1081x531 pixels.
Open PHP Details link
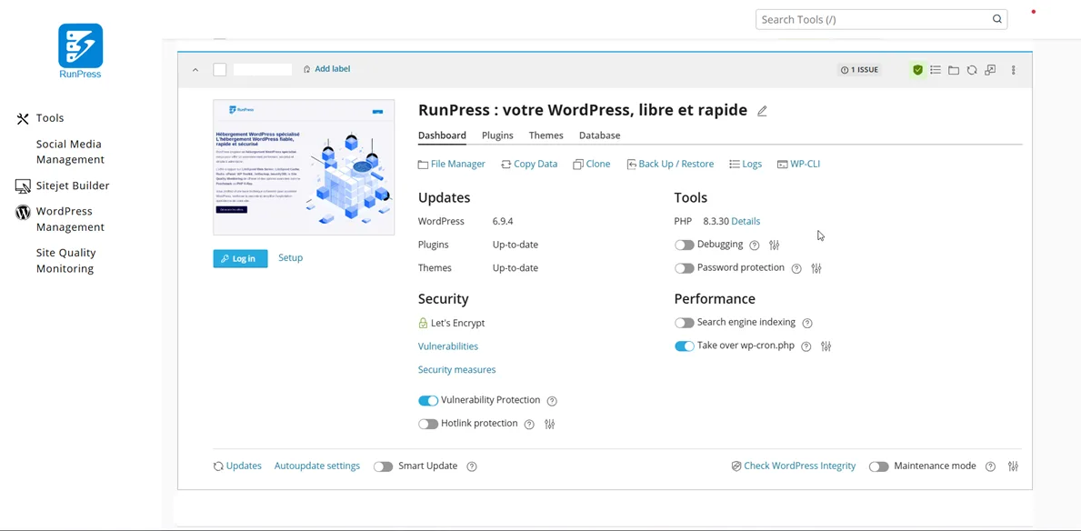pos(746,221)
